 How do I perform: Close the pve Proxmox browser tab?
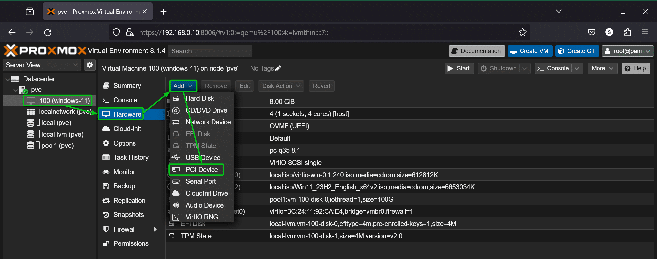click(x=145, y=11)
